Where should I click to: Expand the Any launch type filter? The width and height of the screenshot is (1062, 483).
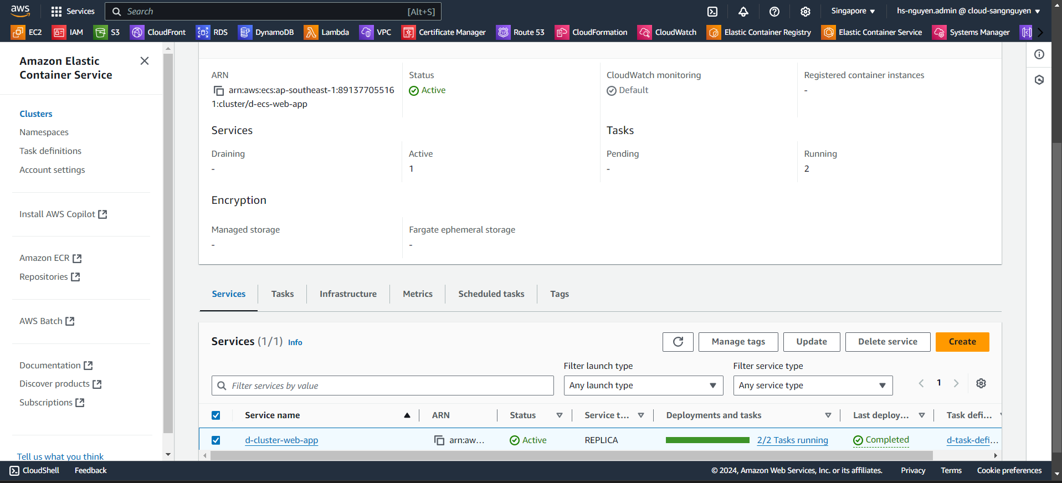643,386
